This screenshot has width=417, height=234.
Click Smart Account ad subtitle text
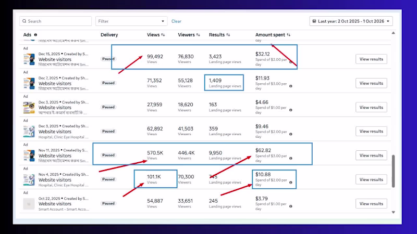coord(64,210)
